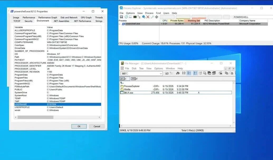
Task: Open the Image tab
Action: click(16, 18)
